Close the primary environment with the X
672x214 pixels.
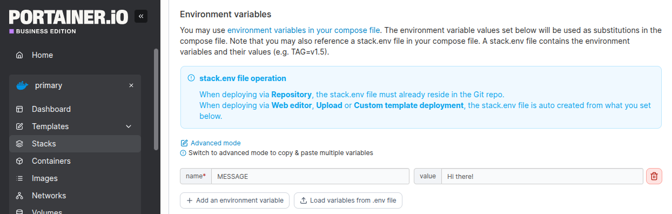click(x=131, y=85)
